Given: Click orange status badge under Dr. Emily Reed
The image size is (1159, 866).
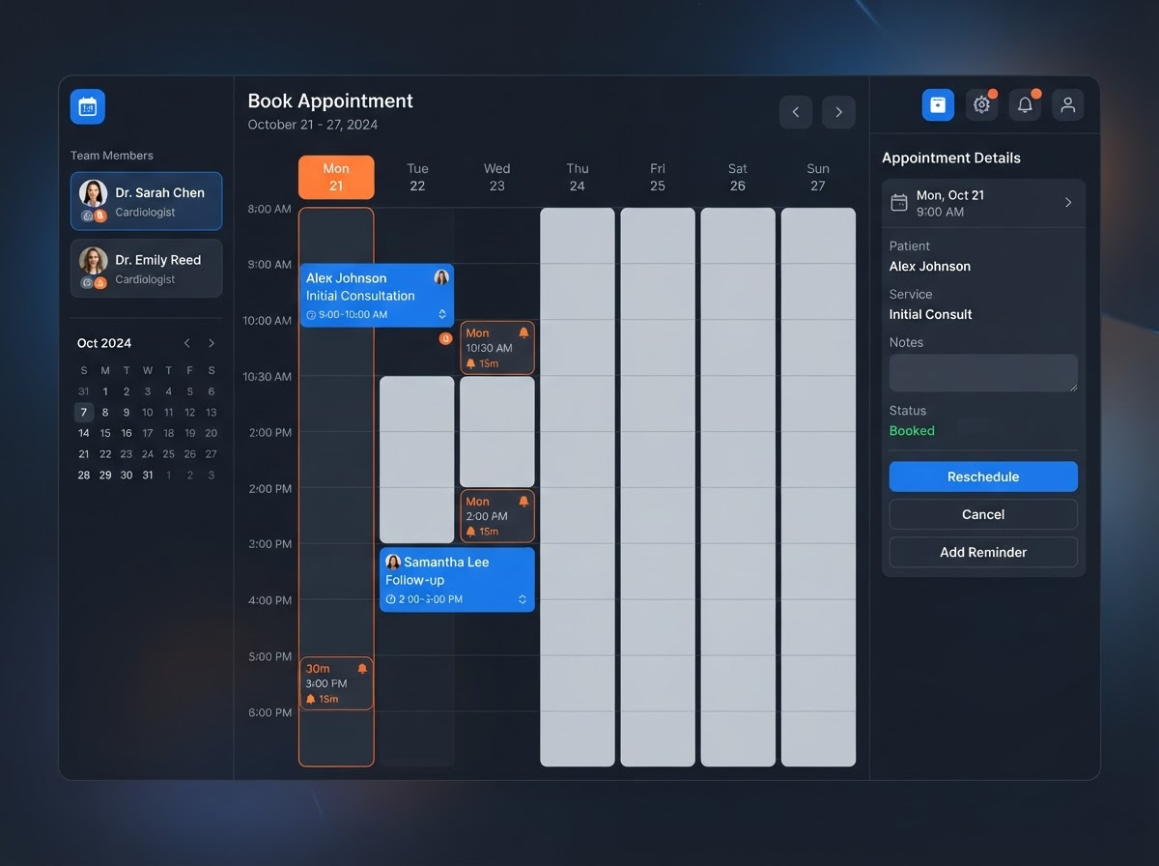Looking at the screenshot, I should point(100,282).
